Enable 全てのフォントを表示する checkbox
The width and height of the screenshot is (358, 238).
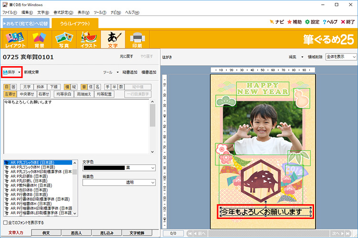[6, 222]
